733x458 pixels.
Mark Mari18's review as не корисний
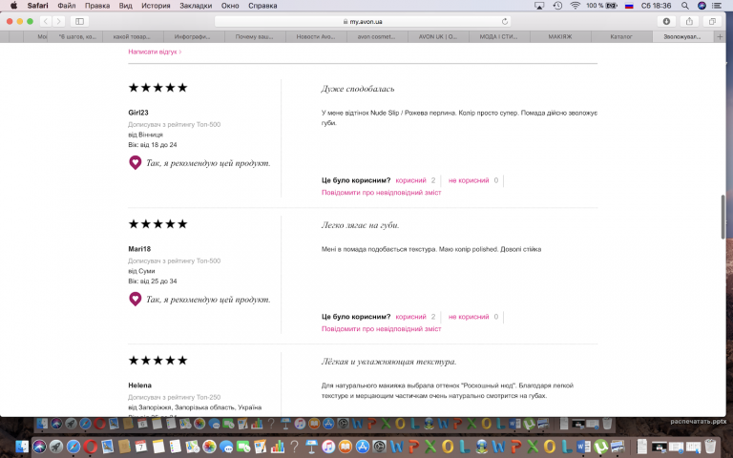pyautogui.click(x=468, y=316)
